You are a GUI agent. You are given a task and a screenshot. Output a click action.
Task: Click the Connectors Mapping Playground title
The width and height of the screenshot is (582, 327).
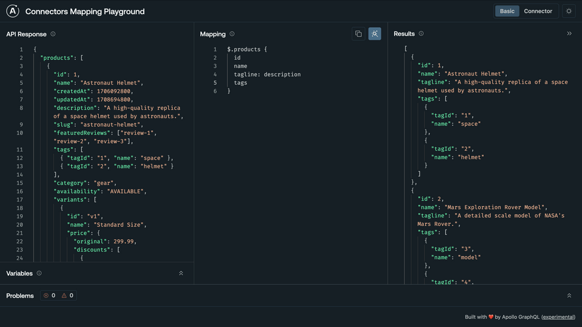coord(85,12)
